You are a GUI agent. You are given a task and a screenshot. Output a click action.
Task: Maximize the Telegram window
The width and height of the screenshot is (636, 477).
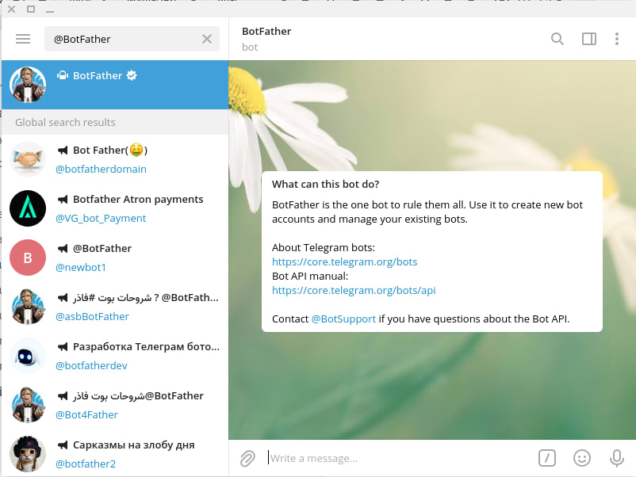(x=31, y=9)
